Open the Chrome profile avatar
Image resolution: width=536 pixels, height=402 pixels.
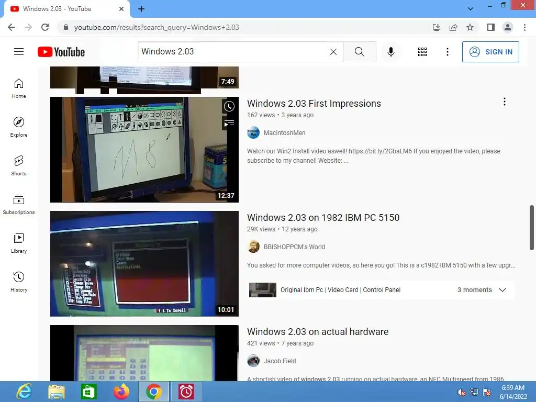(x=508, y=27)
